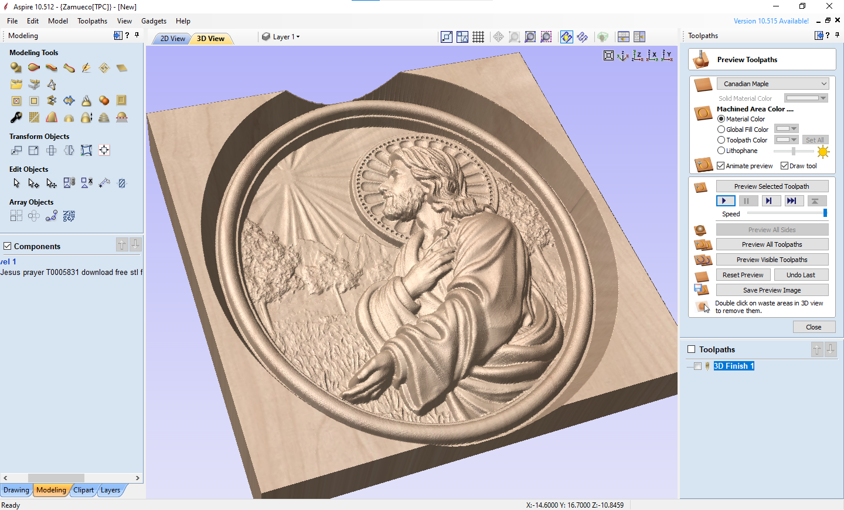This screenshot has height=510, width=844.
Task: Open the Toolpaths menu
Action: (x=92, y=21)
